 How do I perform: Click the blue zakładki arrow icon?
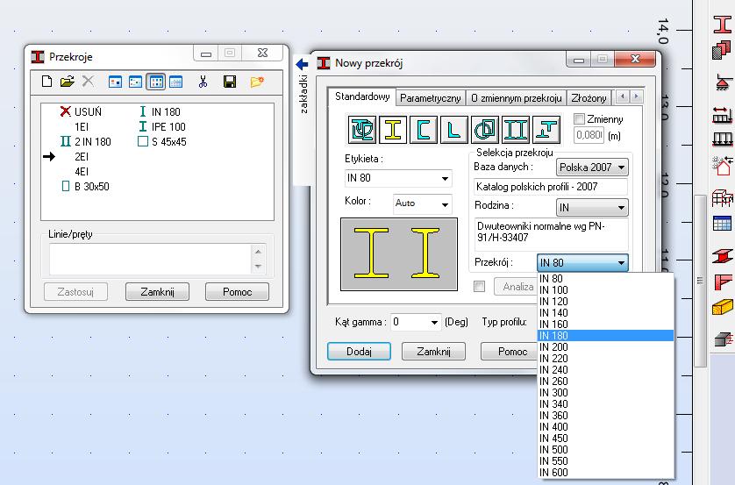click(x=302, y=64)
